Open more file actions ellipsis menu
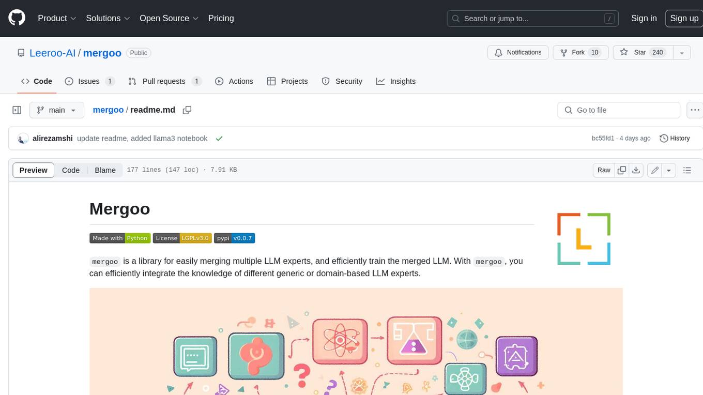The height and width of the screenshot is (395, 703). point(695,110)
